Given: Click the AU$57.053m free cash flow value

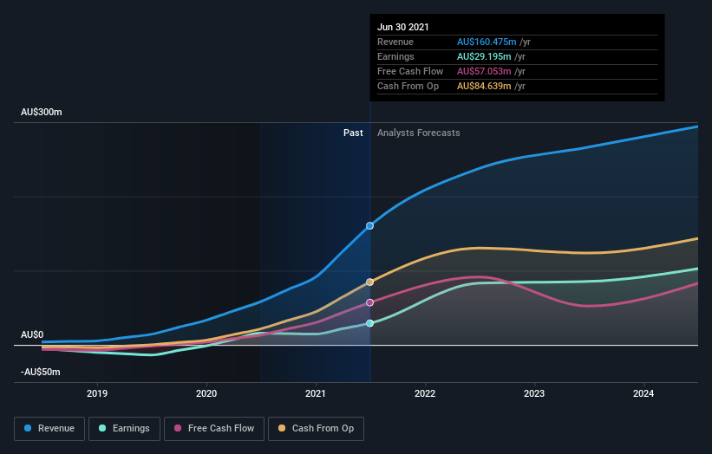Looking at the screenshot, I should click(484, 71).
